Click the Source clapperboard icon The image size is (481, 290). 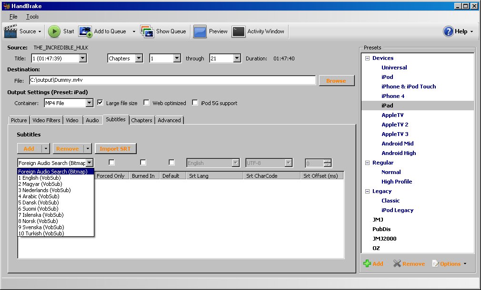coord(10,31)
